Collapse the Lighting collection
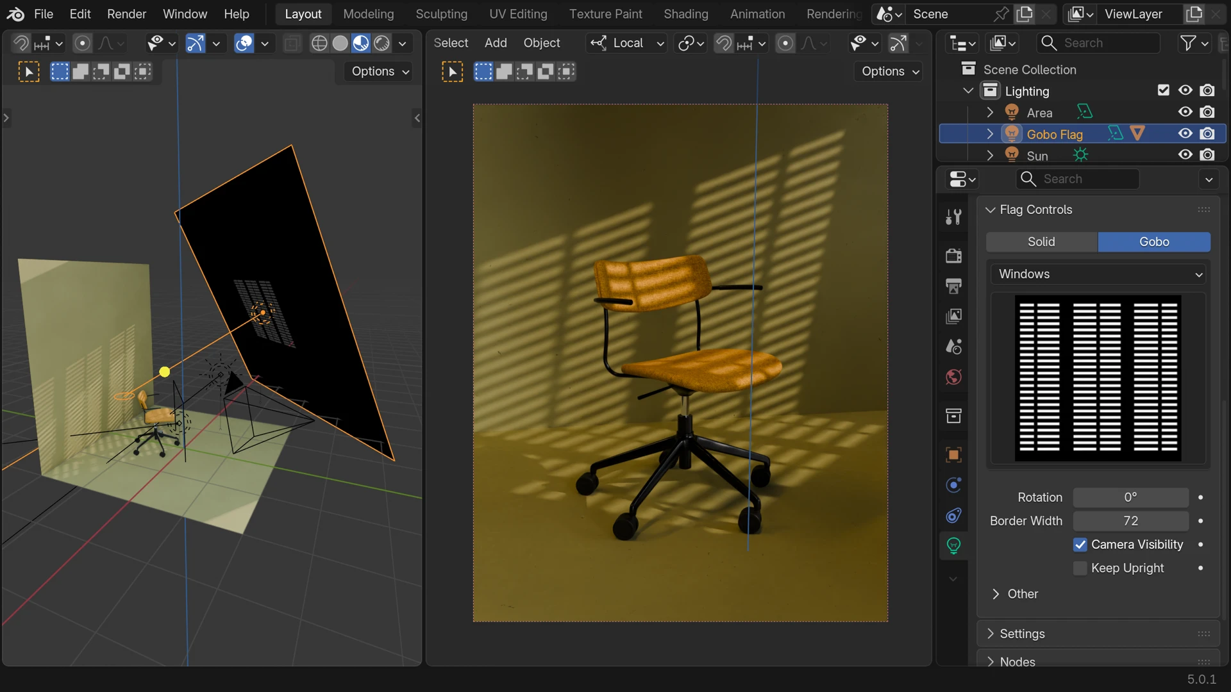The height and width of the screenshot is (692, 1231). point(967,90)
